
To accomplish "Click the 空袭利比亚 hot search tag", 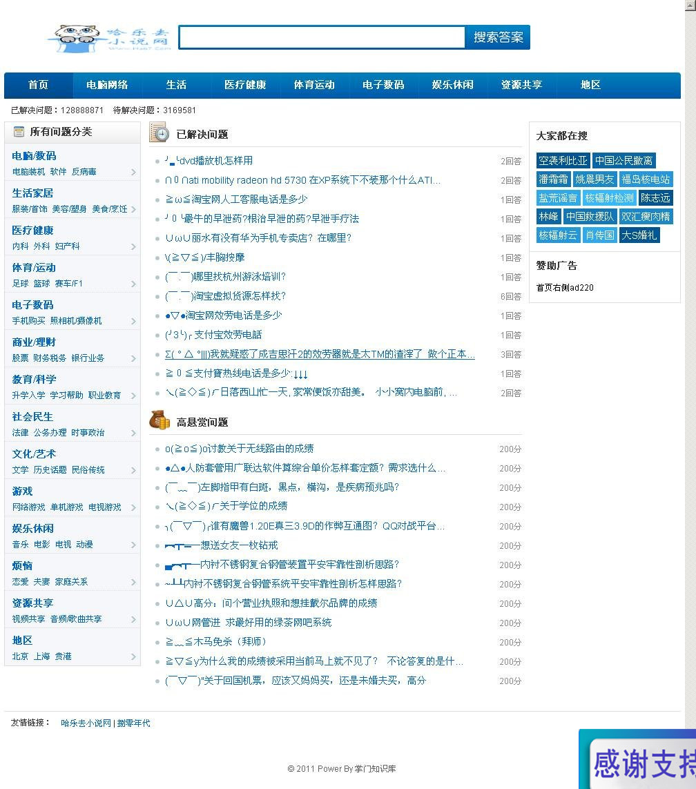I will [x=563, y=161].
